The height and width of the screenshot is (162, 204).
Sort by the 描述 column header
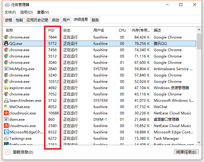157,30
